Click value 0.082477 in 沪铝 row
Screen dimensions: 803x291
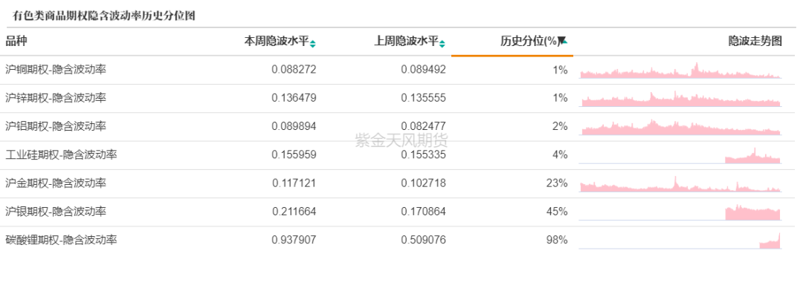click(x=424, y=126)
